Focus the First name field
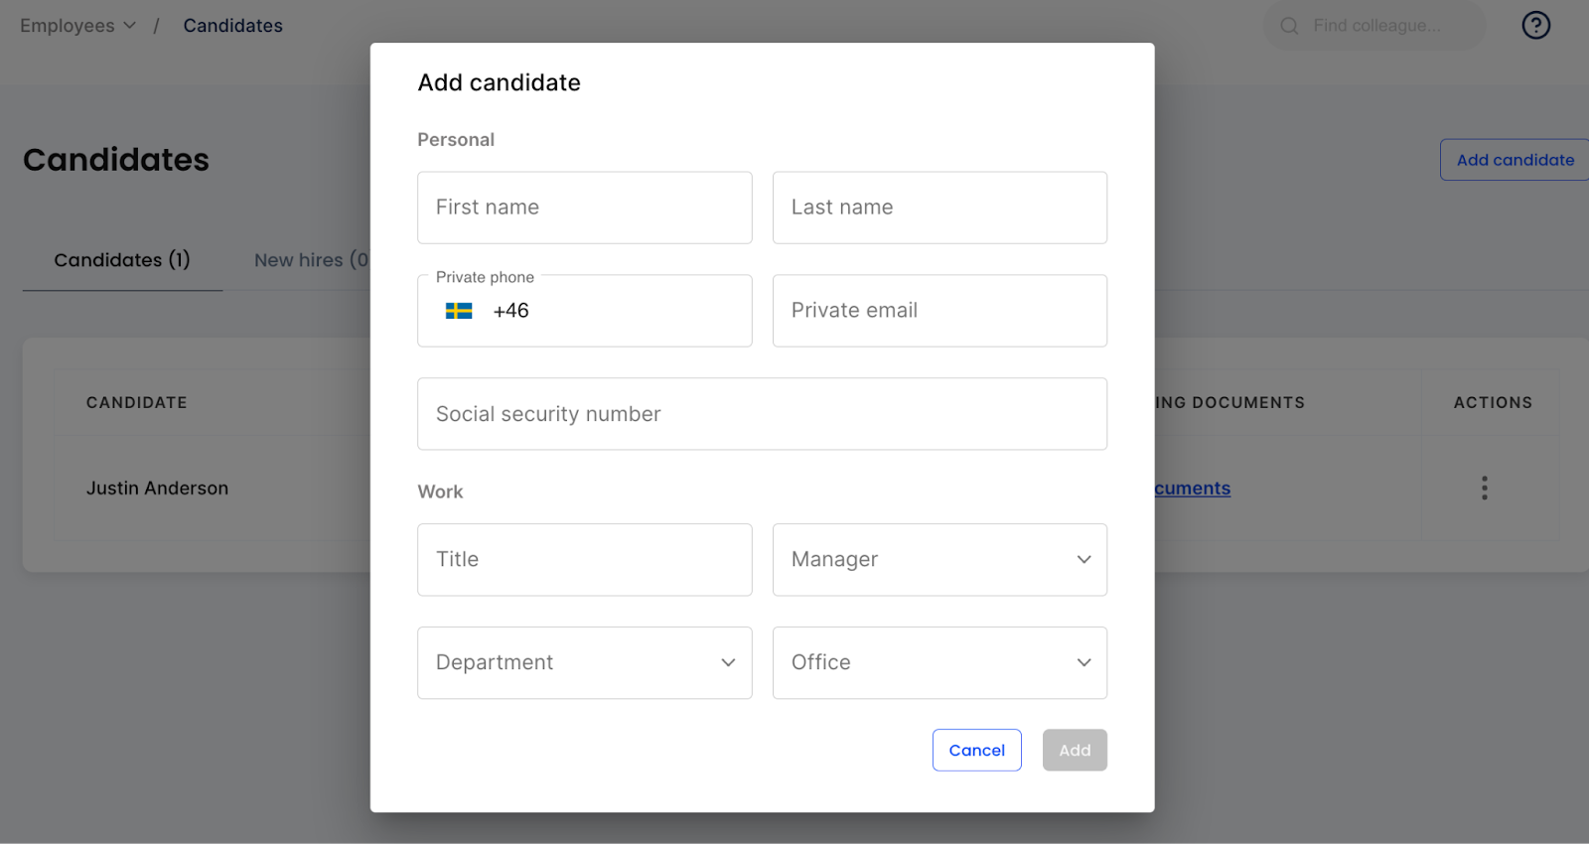 click(584, 208)
